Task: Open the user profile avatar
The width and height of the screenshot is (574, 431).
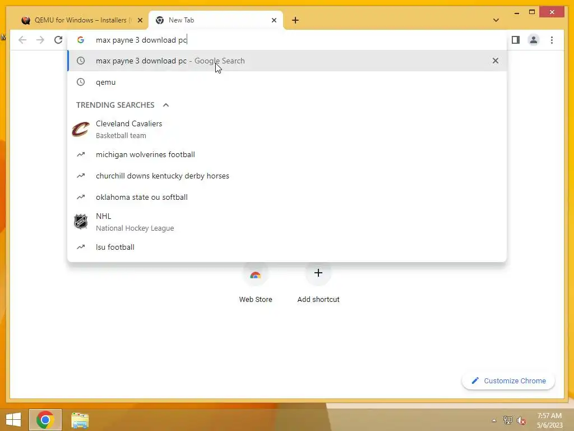Action: click(534, 40)
